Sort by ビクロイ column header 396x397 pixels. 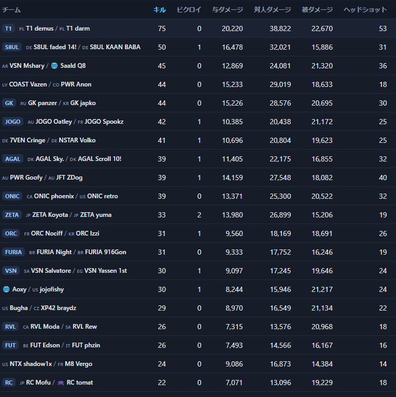click(189, 10)
